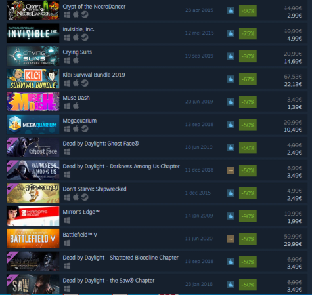Click the Windows icon under Klei Survival Bundle 2019
The image size is (312, 295).
coord(67,83)
